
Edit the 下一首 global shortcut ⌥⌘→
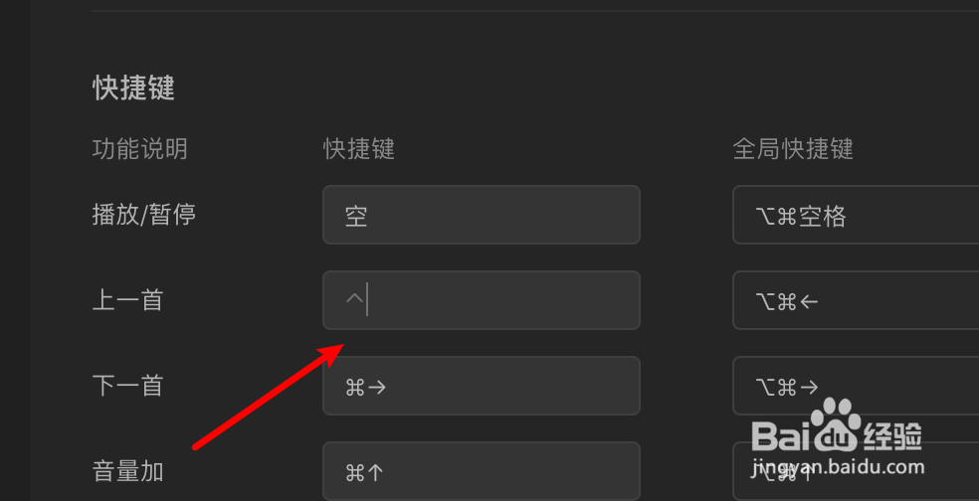(x=856, y=386)
